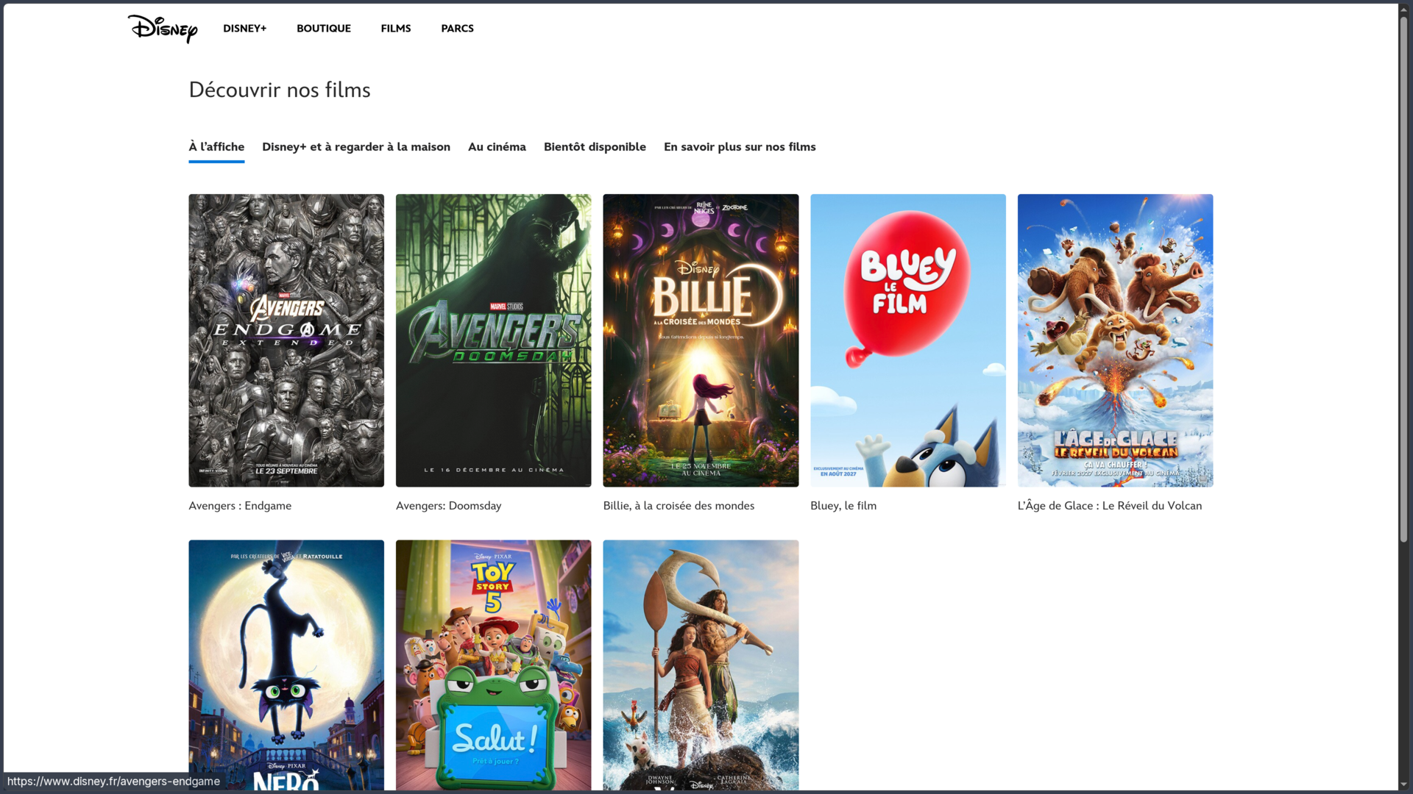The height and width of the screenshot is (794, 1413).
Task: Open the Avengers Doomsday poster
Action: coord(493,340)
